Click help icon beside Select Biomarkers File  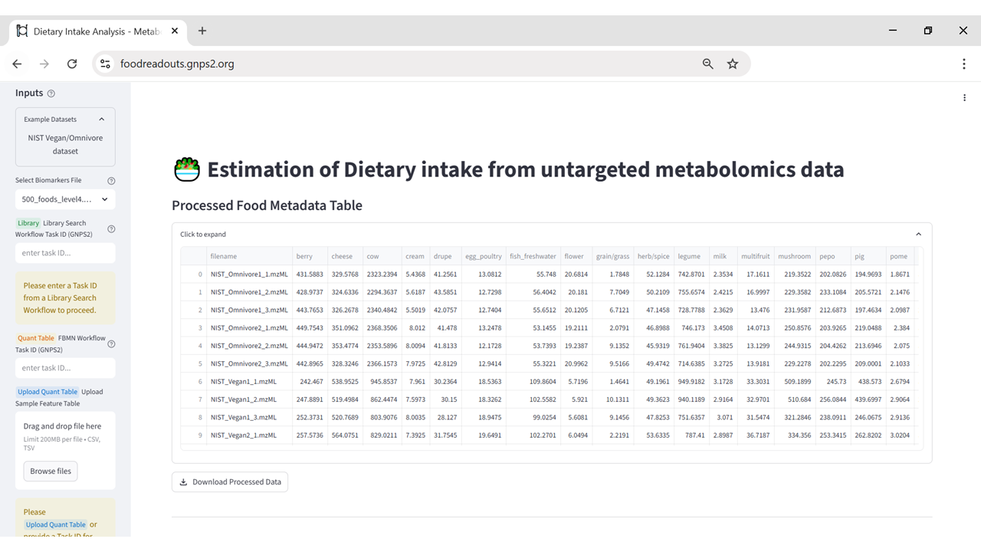pyautogui.click(x=111, y=181)
